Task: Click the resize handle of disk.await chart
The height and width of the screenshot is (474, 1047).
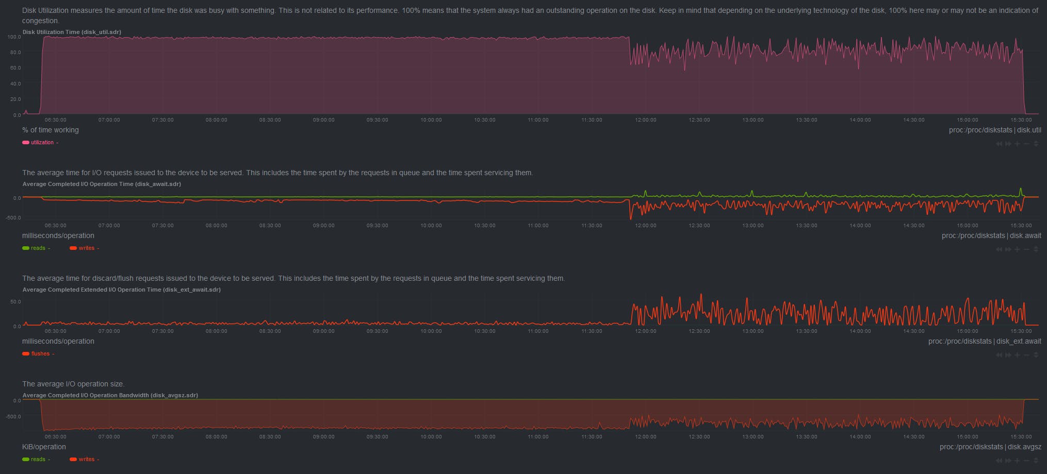Action: (1036, 249)
